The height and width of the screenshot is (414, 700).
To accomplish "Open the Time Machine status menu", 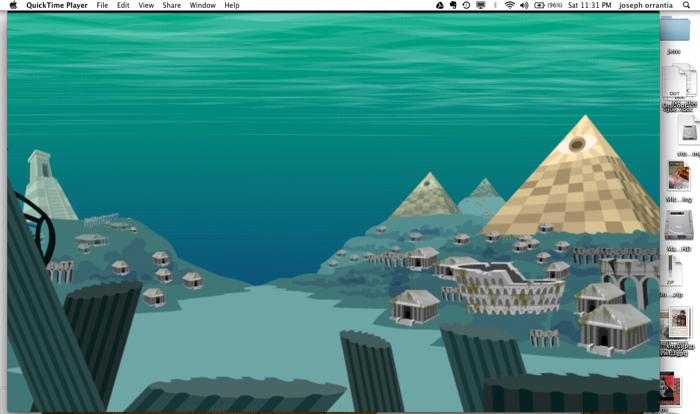I will click(466, 5).
